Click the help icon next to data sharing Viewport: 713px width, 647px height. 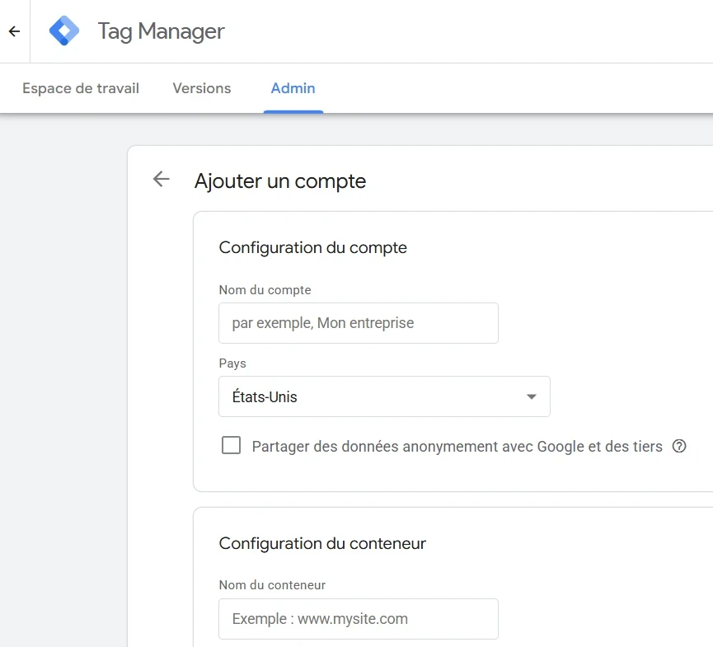679,446
